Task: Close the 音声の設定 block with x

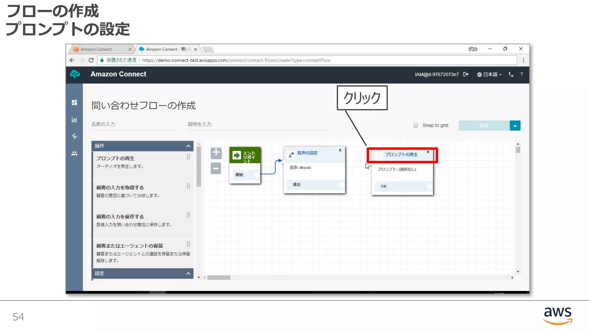Action: [340, 150]
